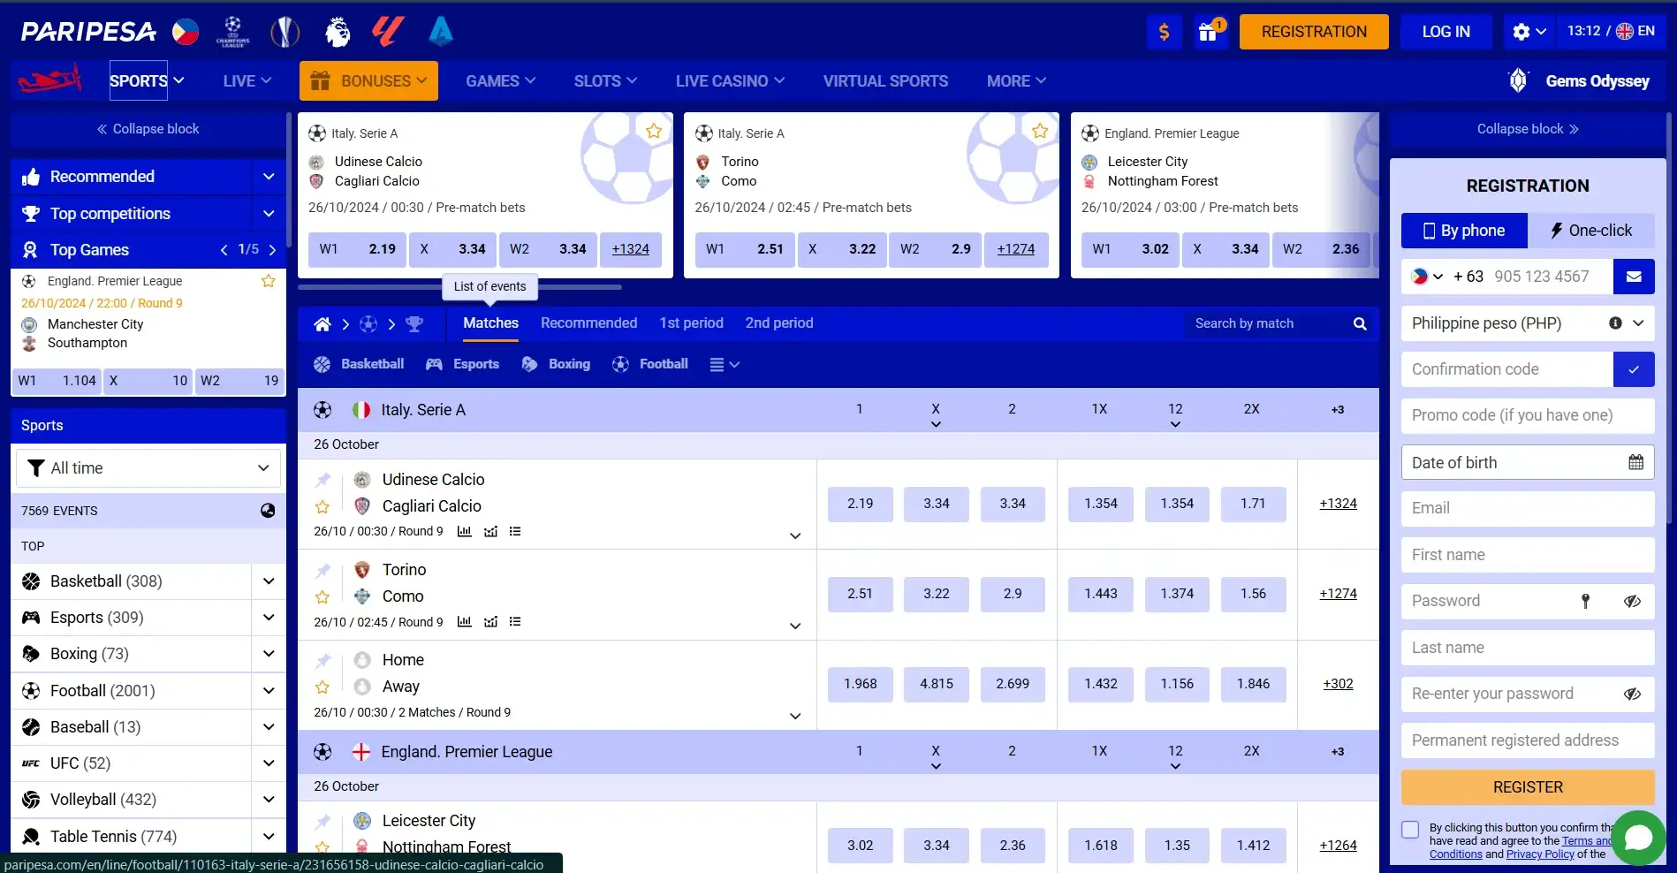Viewport: 1677px width, 873px height.
Task: Open the live chat bubble
Action: (x=1638, y=837)
